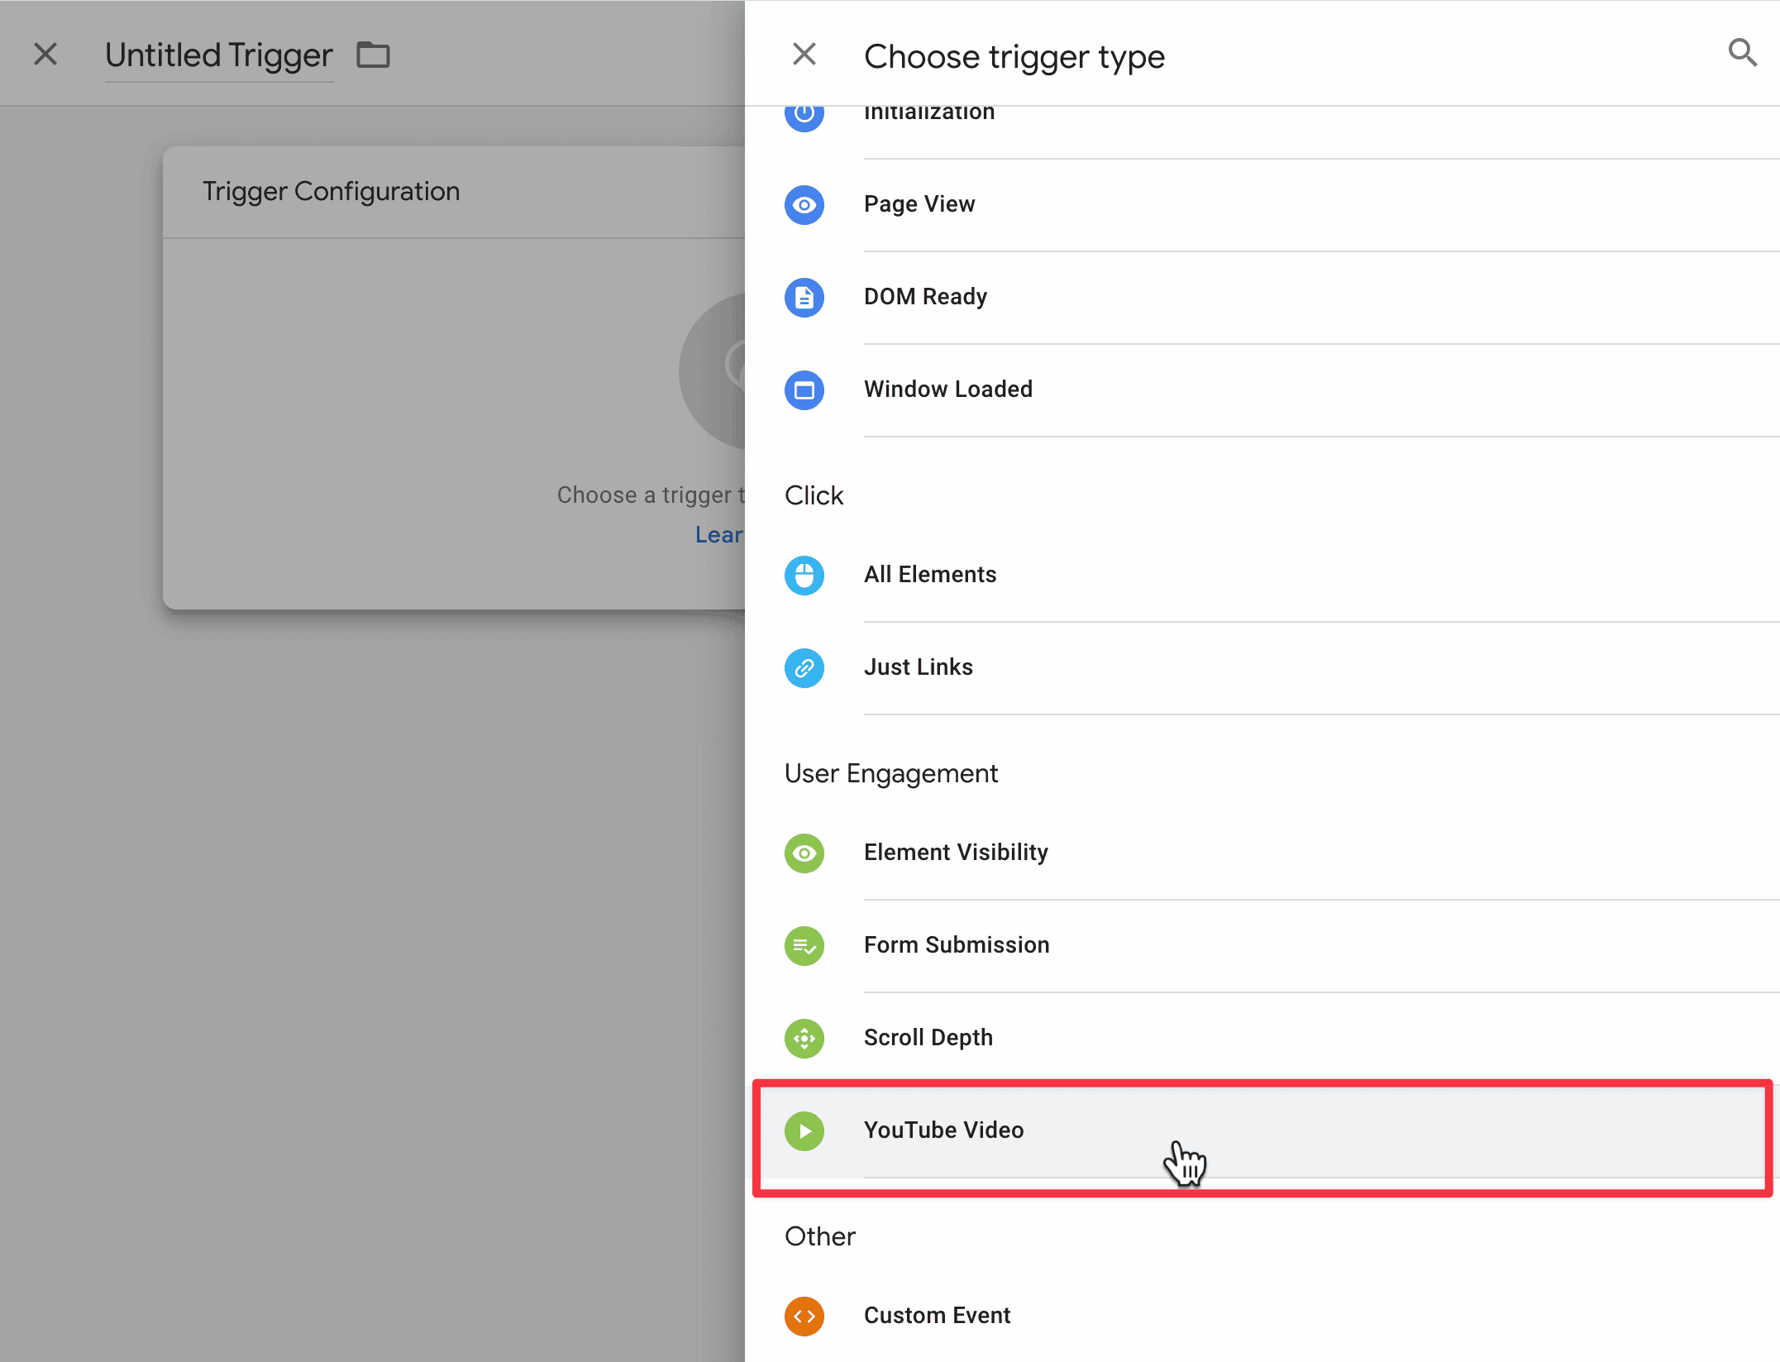Click the All Elements mouse icon
The image size is (1780, 1362).
[804, 576]
